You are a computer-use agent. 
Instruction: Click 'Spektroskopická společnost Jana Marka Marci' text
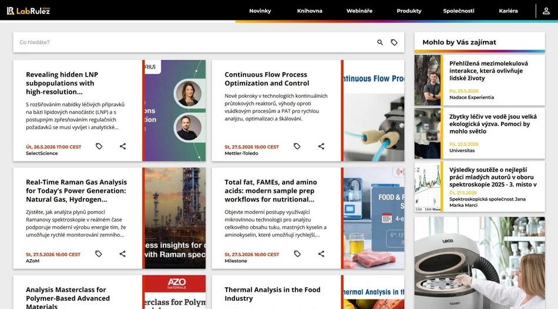coord(487,202)
